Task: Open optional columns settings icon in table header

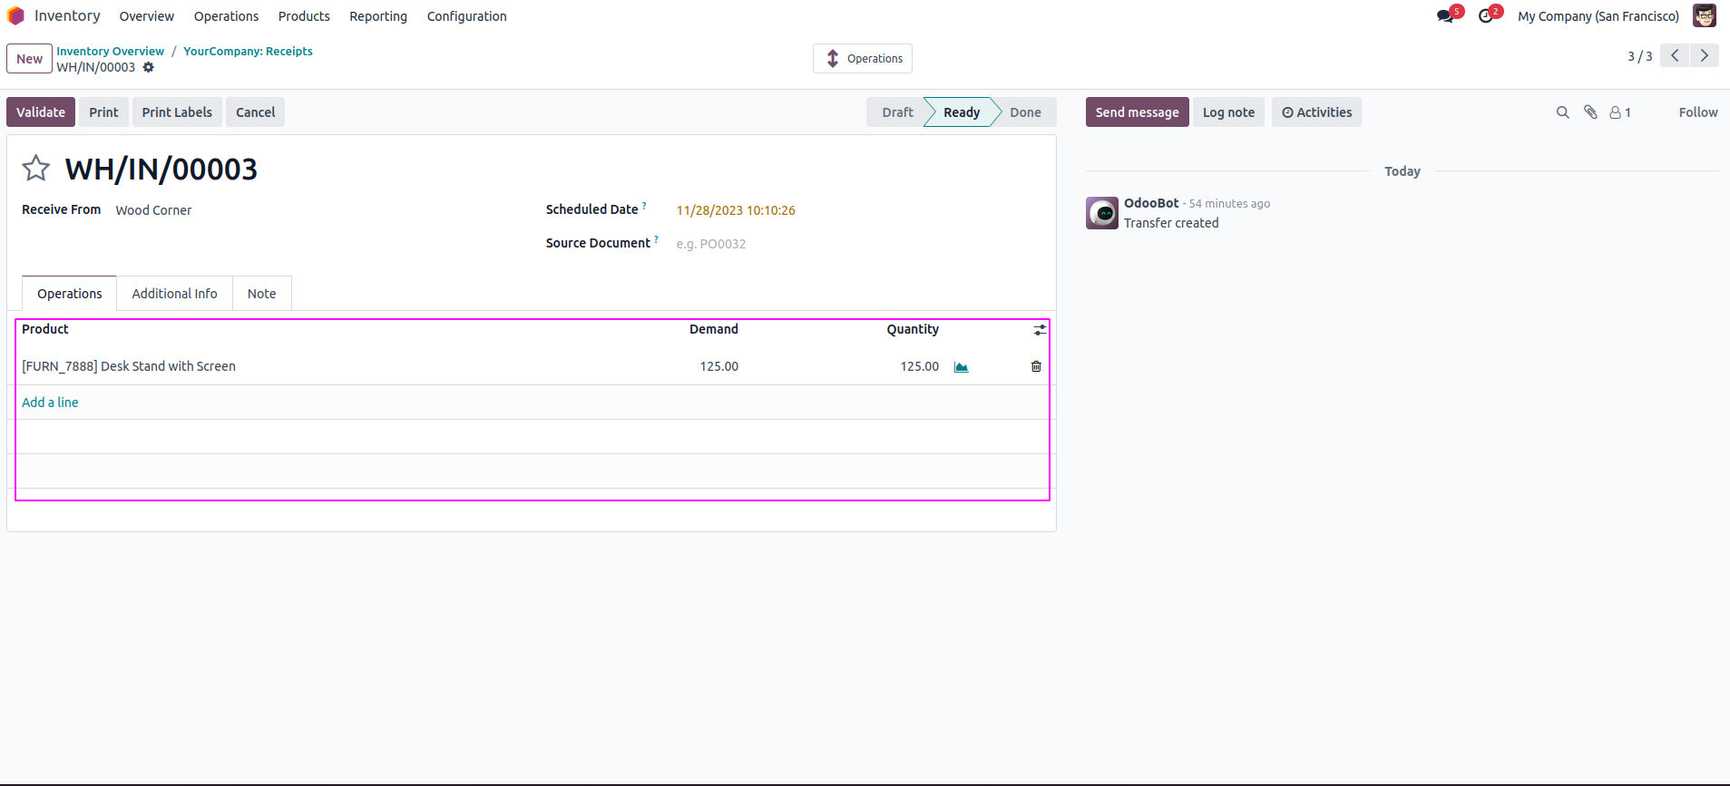Action: pos(1040,330)
